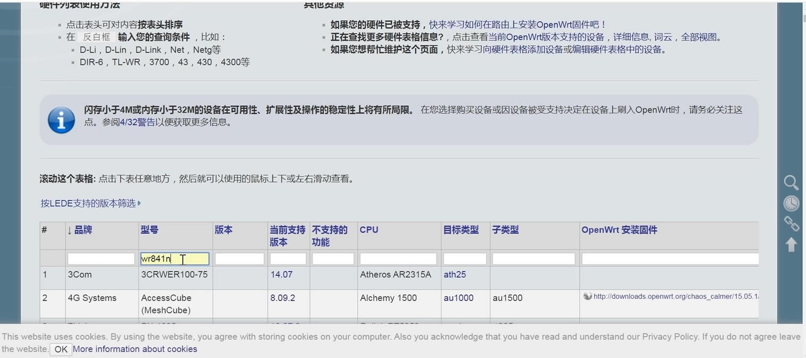Focus the 品牌 filter input box
806x358 pixels.
101,259
